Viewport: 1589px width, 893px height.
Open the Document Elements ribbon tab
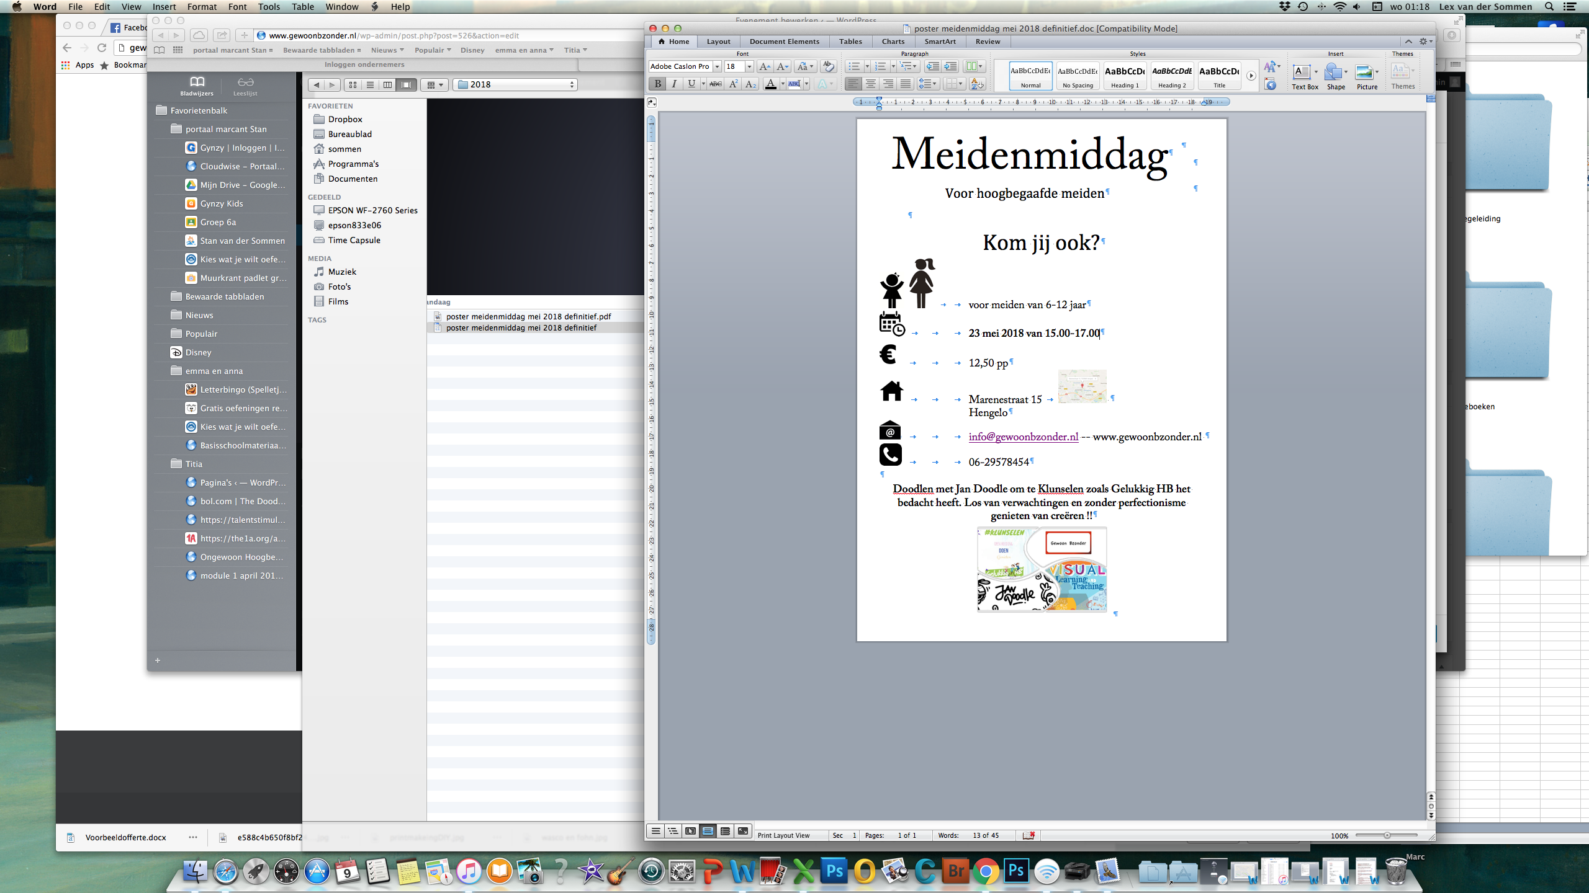click(x=784, y=42)
